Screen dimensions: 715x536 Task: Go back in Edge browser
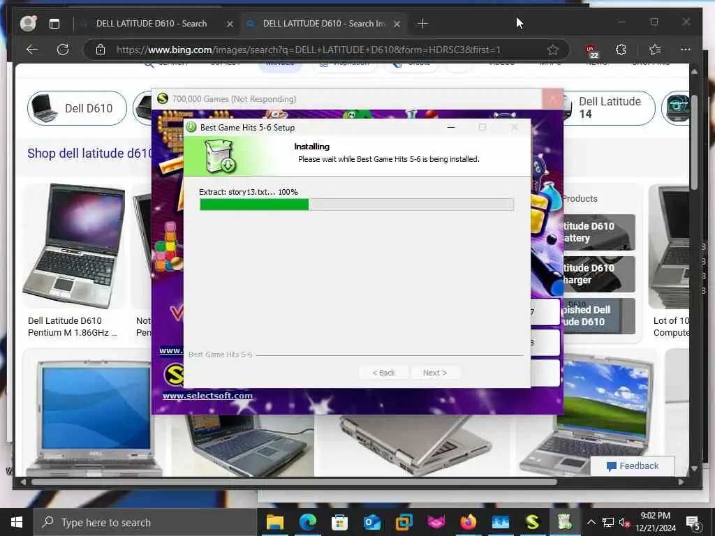coord(32,50)
